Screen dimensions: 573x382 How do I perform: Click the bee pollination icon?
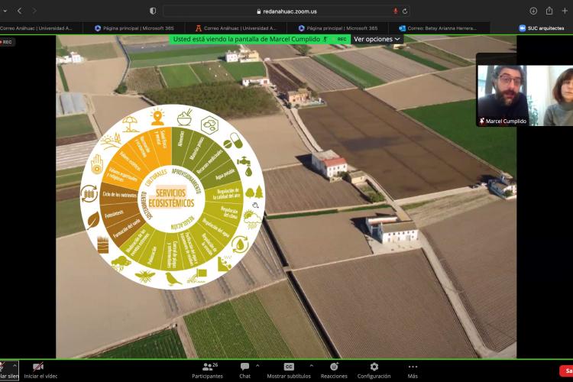pos(145,276)
